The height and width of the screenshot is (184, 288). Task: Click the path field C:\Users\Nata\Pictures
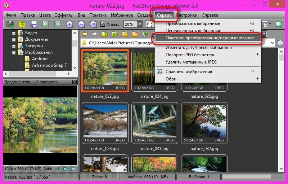(120, 43)
